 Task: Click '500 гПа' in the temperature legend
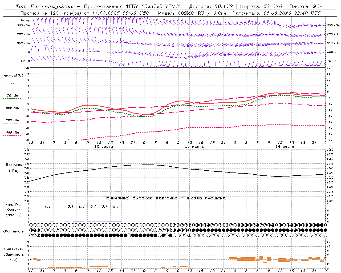12,133
